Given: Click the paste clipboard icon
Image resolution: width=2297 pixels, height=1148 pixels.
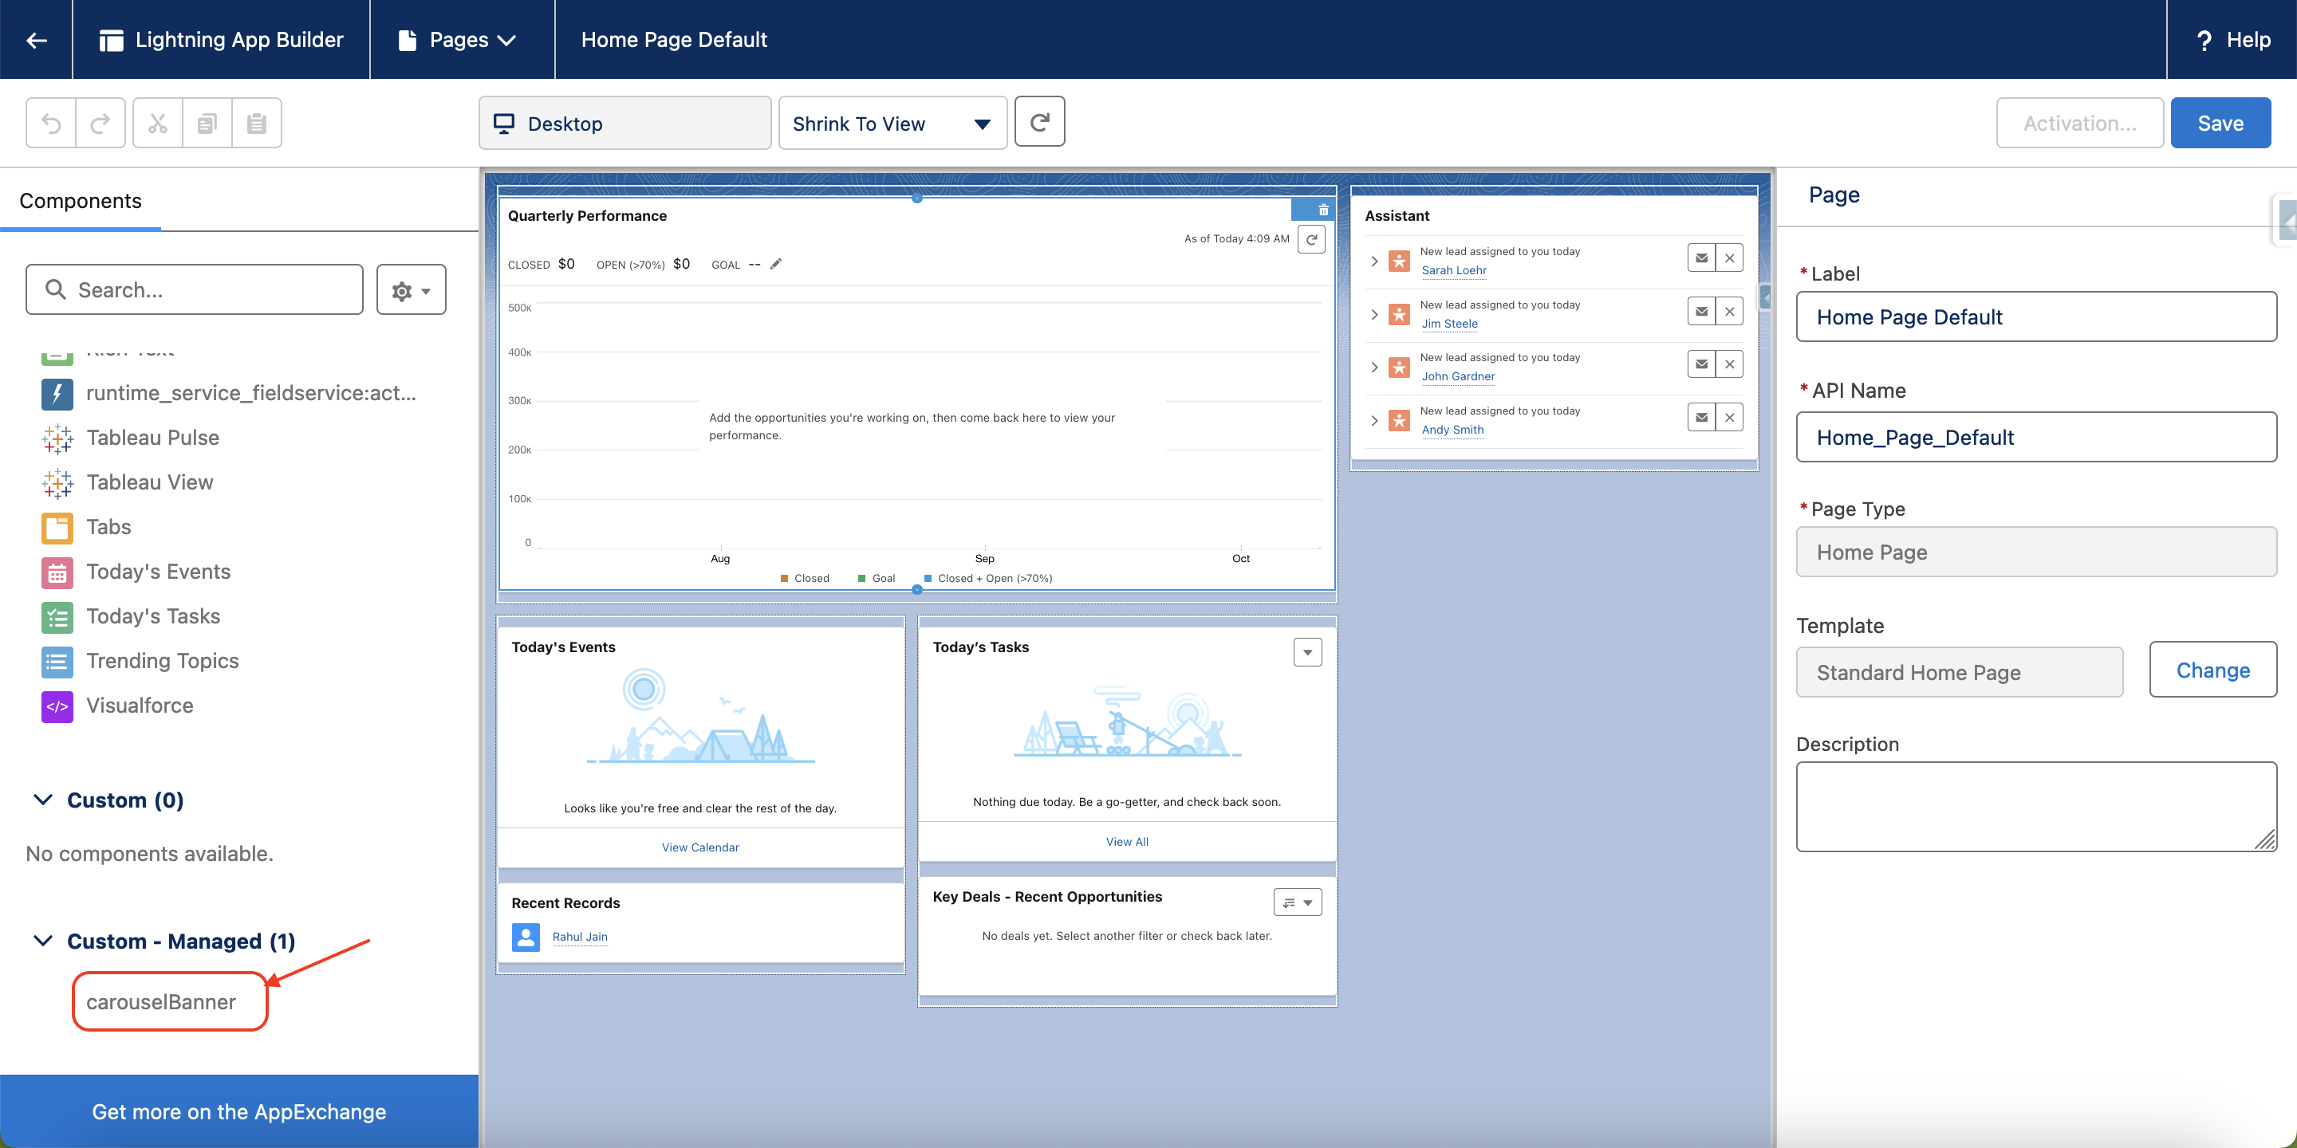Looking at the screenshot, I should click(257, 123).
